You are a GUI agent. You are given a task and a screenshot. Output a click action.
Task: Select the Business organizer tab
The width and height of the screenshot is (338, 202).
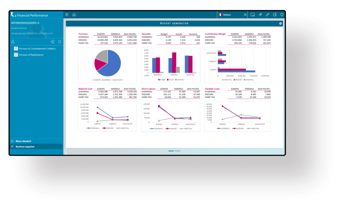(25, 147)
